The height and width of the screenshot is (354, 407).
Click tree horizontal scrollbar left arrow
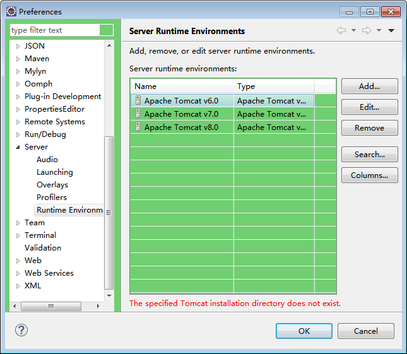15,306
